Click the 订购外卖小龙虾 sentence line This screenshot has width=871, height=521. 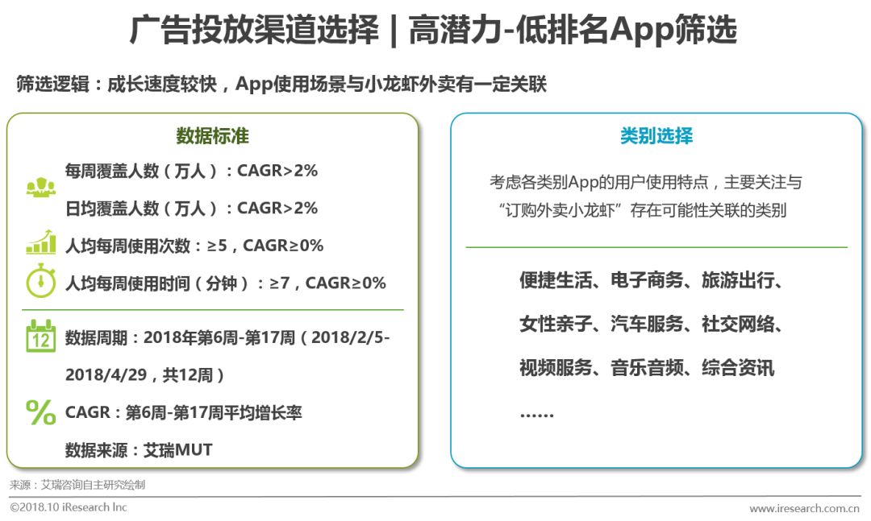[643, 210]
